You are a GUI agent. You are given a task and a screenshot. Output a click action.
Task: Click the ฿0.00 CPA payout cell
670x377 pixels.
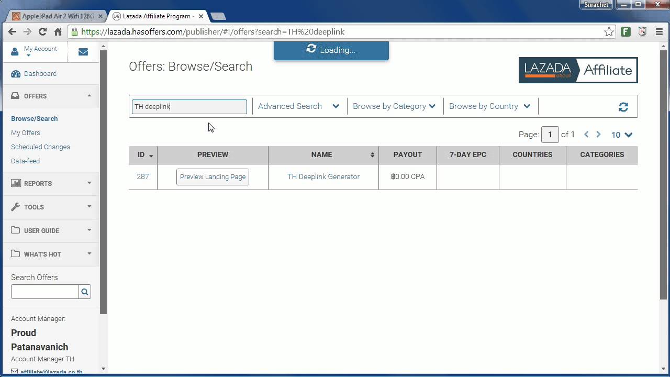coord(408,177)
